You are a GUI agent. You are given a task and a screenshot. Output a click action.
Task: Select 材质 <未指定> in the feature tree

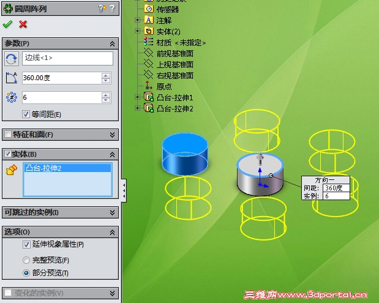[x=181, y=42]
